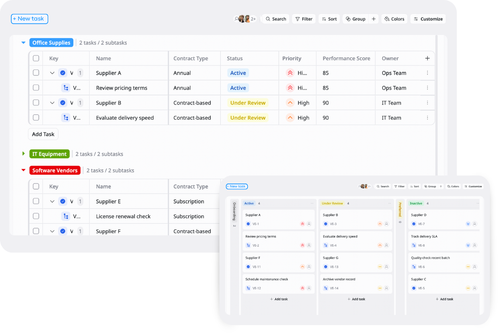Open Colors in the main toolbar

pos(394,19)
